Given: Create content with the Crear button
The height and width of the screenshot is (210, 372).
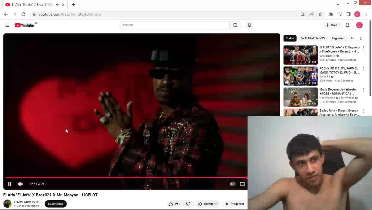Looking at the screenshot, I should 332,25.
